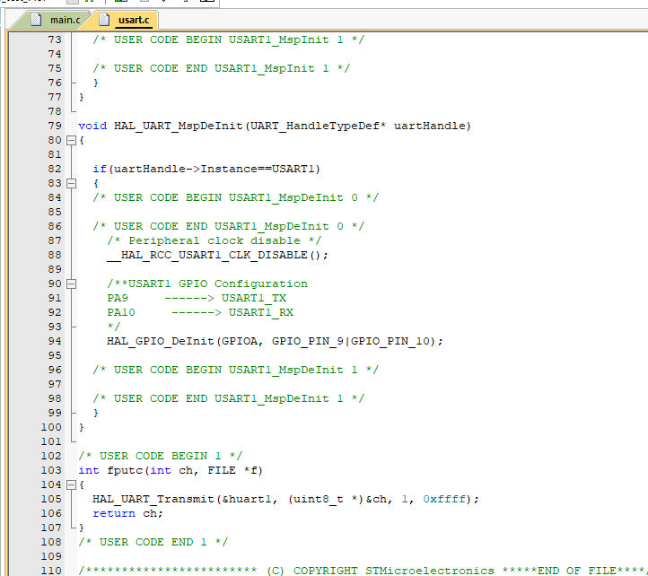Click the "return ch;" statement
Viewport: 648px width, 576px height.
[x=128, y=513]
